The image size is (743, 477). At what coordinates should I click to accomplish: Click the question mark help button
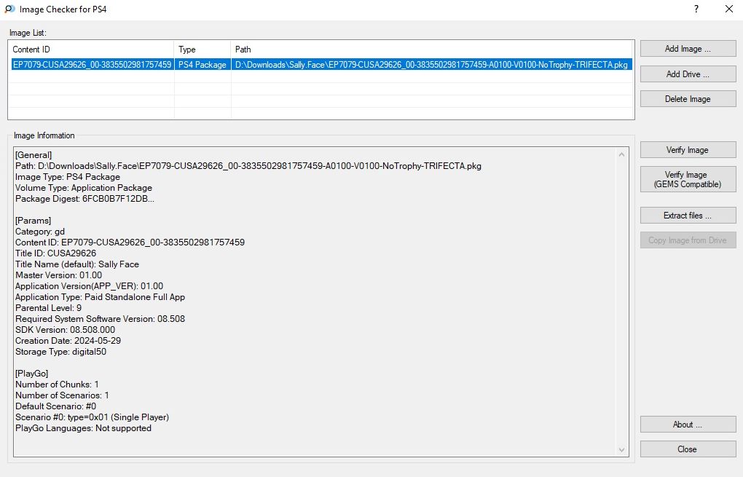coord(696,9)
